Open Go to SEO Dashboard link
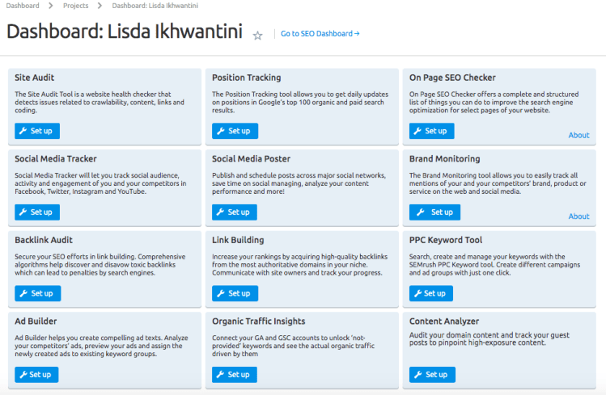 (x=320, y=34)
